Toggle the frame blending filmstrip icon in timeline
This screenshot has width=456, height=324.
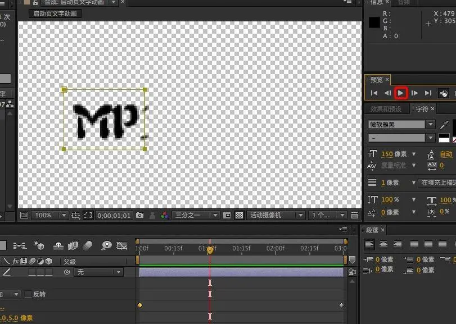coord(73,246)
